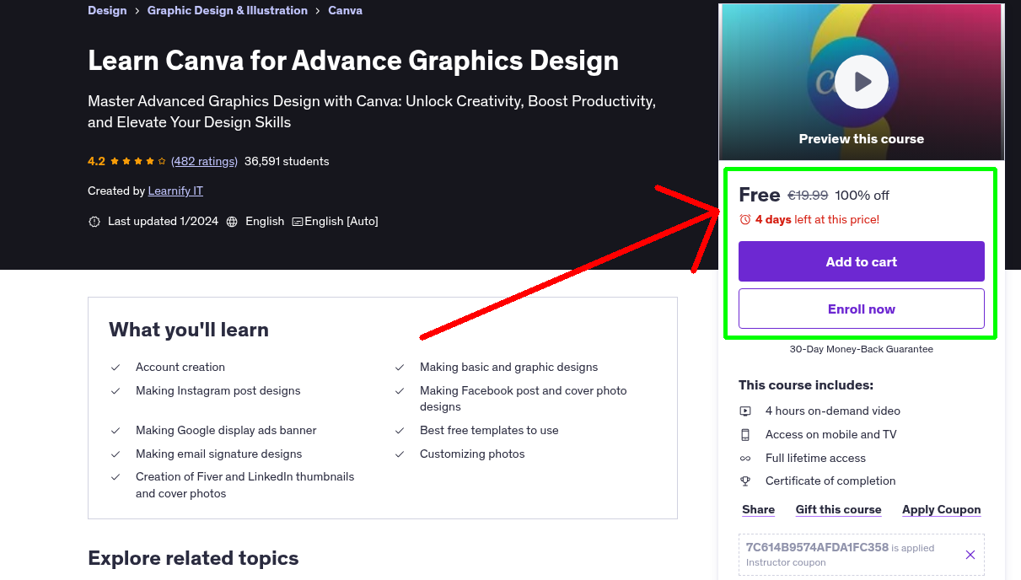The height and width of the screenshot is (580, 1021).
Task: Click Full lifetime access text
Action: click(815, 459)
